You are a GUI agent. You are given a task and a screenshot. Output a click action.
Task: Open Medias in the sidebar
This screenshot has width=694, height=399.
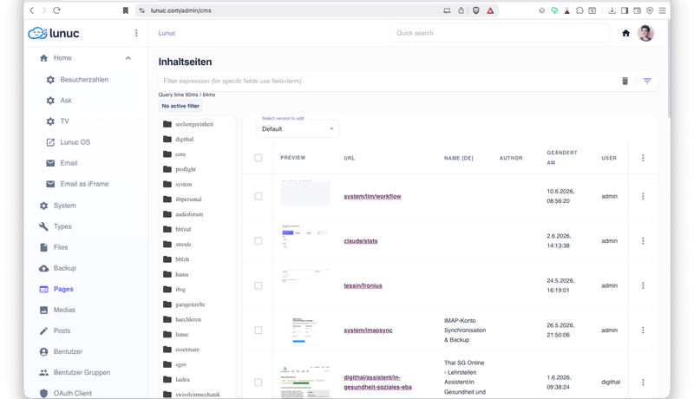pyautogui.click(x=64, y=310)
